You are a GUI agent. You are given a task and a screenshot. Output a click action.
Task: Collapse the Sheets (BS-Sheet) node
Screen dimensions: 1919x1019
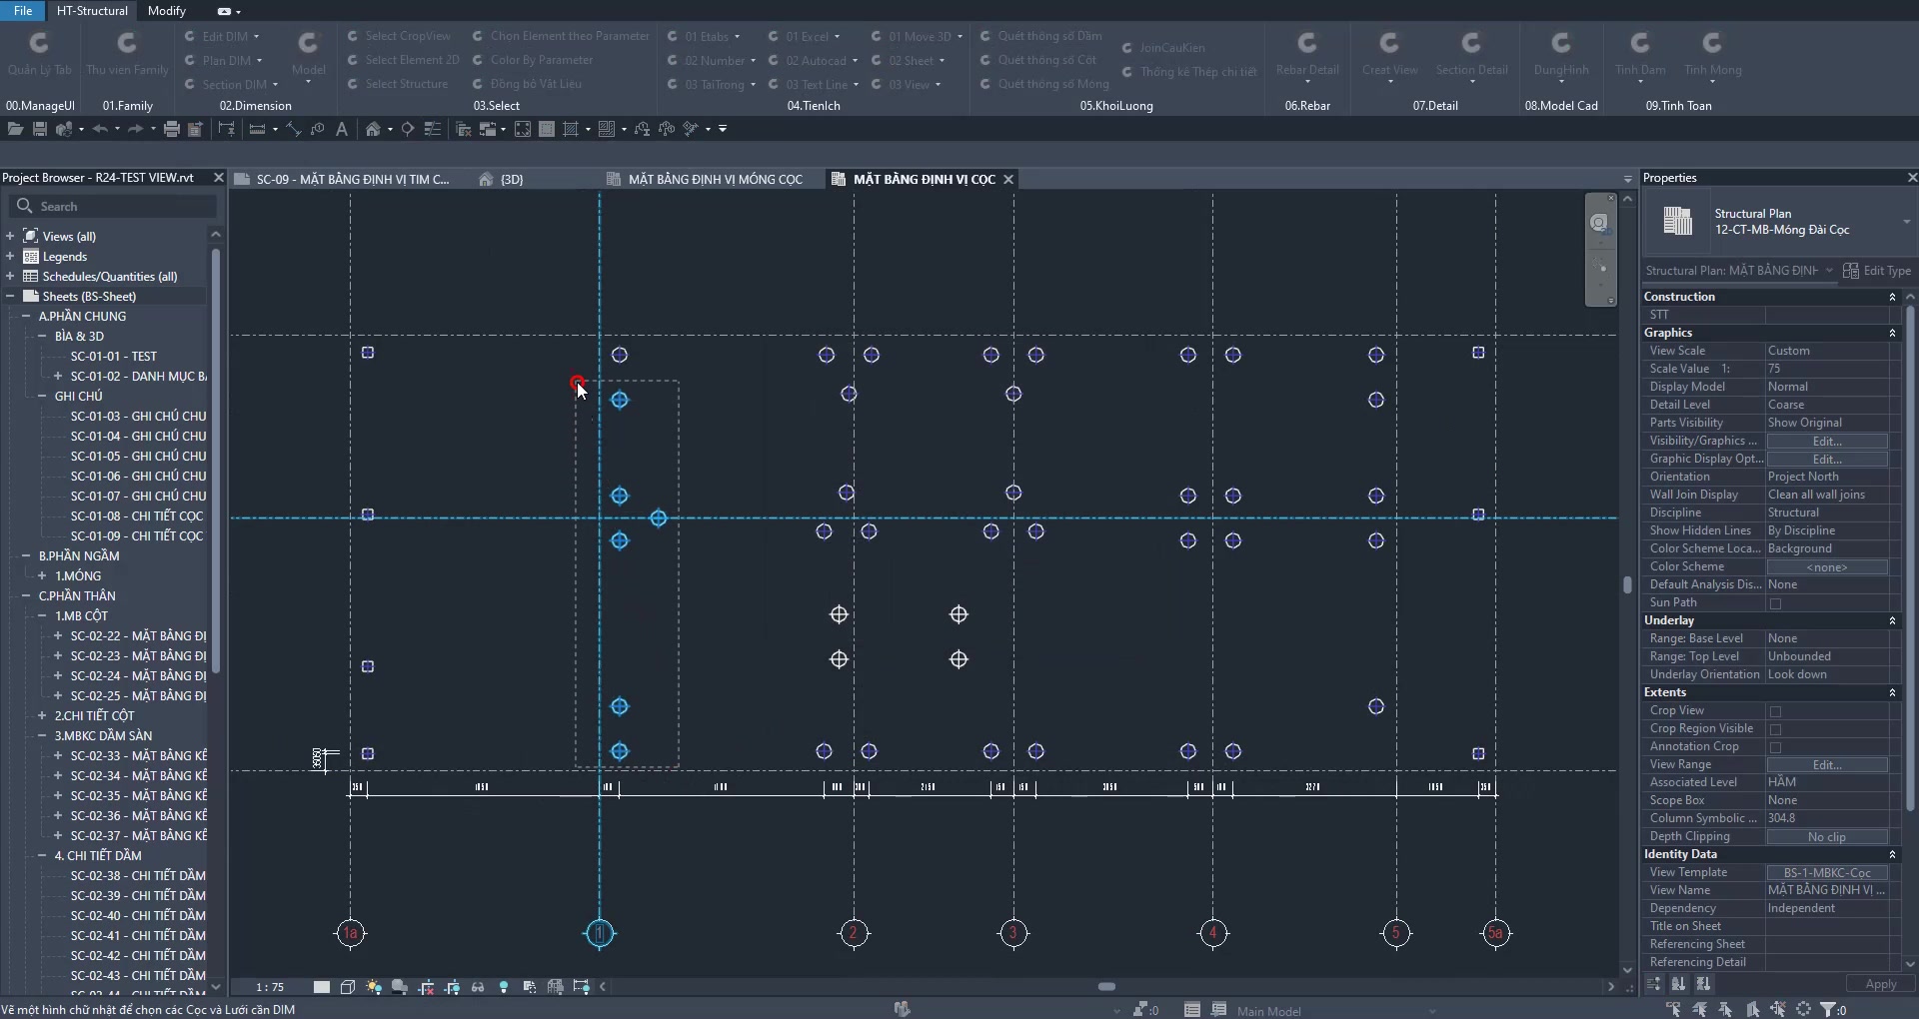point(10,297)
